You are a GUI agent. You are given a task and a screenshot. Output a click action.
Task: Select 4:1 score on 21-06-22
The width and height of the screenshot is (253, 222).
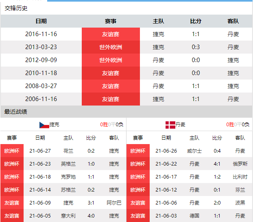pos(217,164)
